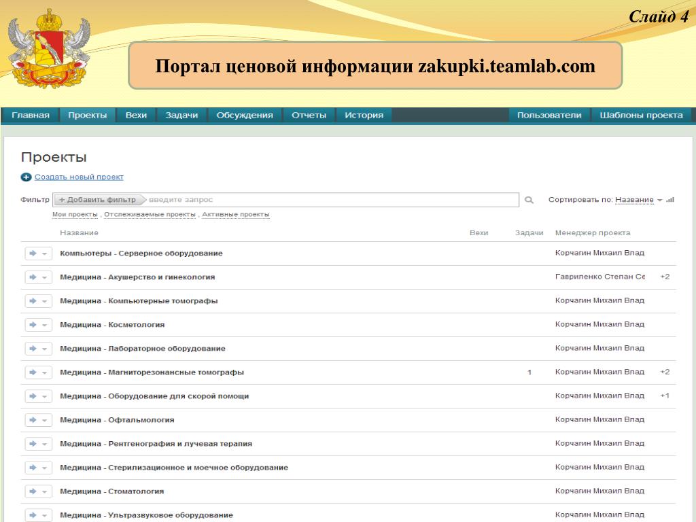Open the История tab
The height and width of the screenshot is (522, 696).
click(x=364, y=115)
